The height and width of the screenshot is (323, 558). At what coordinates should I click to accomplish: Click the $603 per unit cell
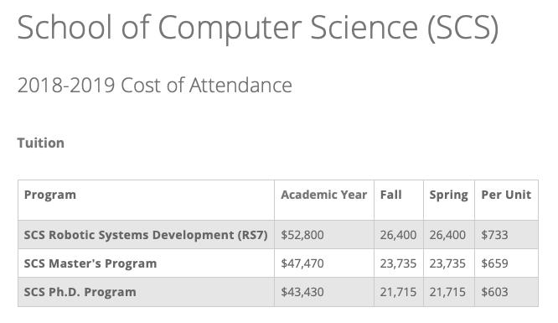coord(494,292)
